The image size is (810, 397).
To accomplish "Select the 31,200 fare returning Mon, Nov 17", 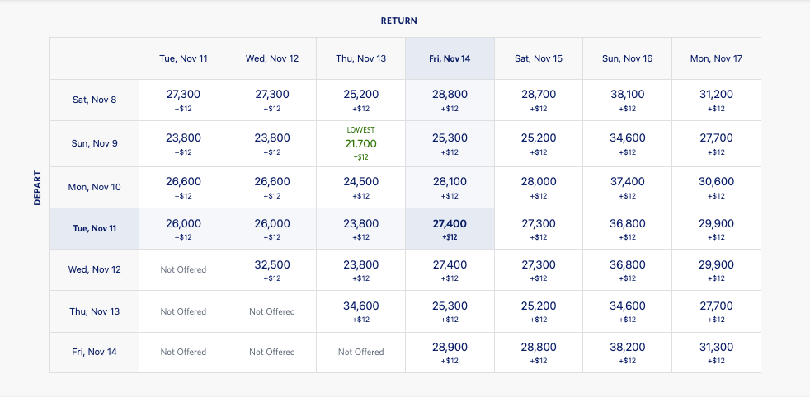I will click(716, 100).
